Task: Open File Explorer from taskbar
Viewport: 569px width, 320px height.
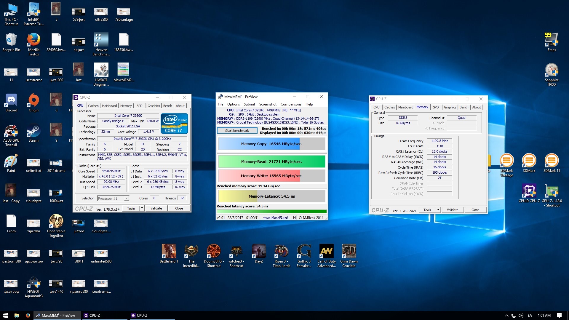Action: pyautogui.click(x=17, y=315)
